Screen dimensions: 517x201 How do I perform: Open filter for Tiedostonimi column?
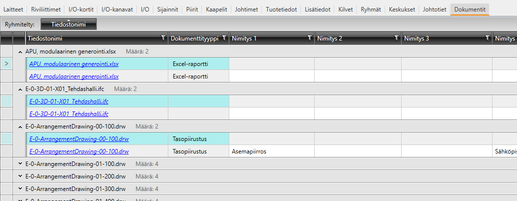pyautogui.click(x=163, y=38)
